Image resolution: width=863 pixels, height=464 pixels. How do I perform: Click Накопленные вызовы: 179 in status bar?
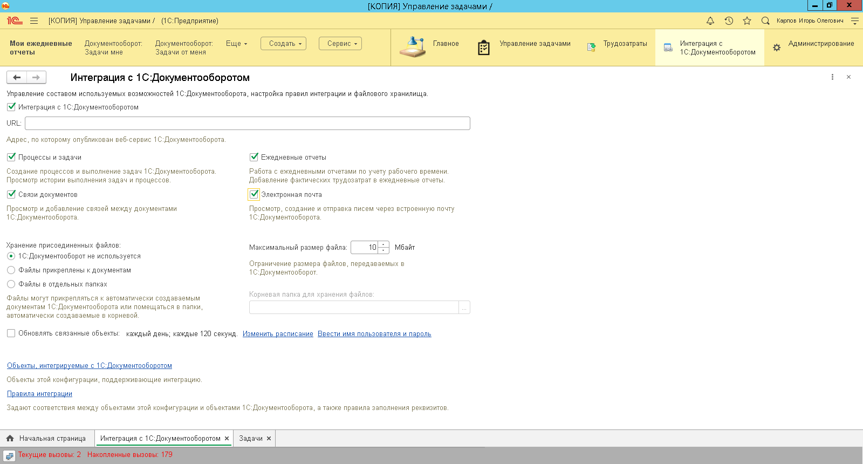(x=130, y=455)
